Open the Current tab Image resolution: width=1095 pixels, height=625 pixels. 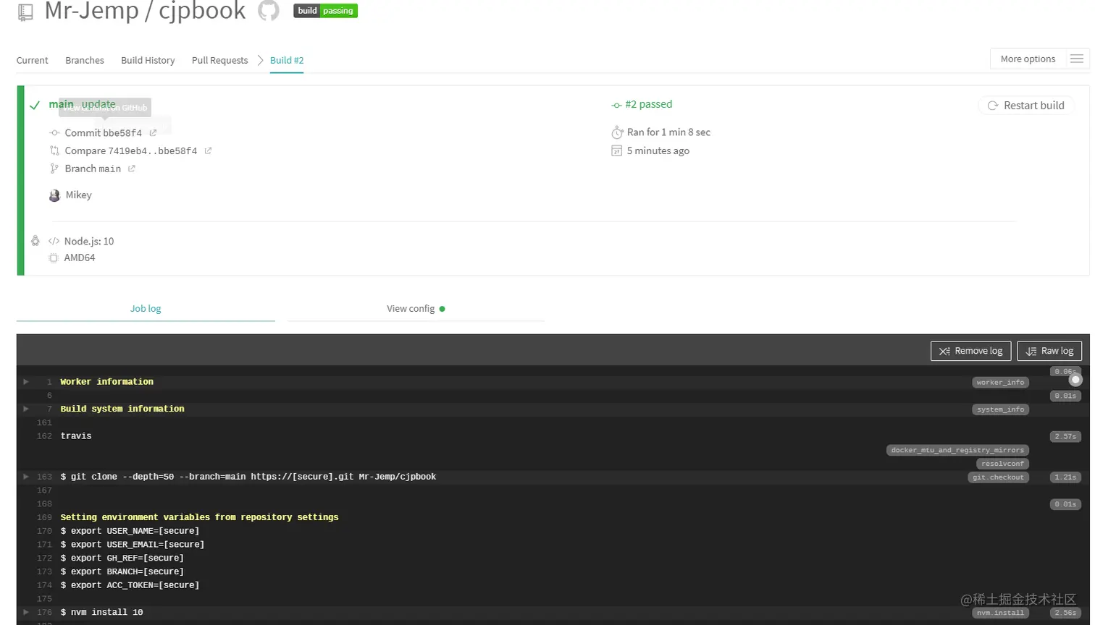click(x=32, y=60)
